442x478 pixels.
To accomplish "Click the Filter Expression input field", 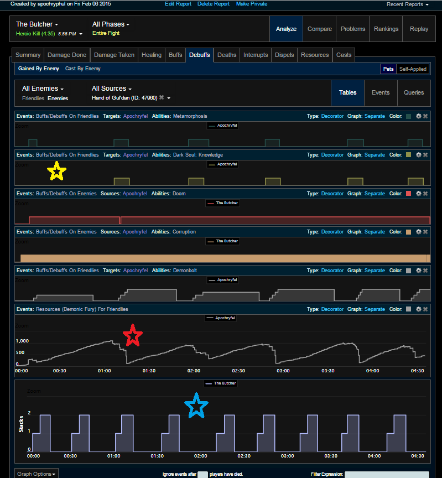I will tap(386, 475).
